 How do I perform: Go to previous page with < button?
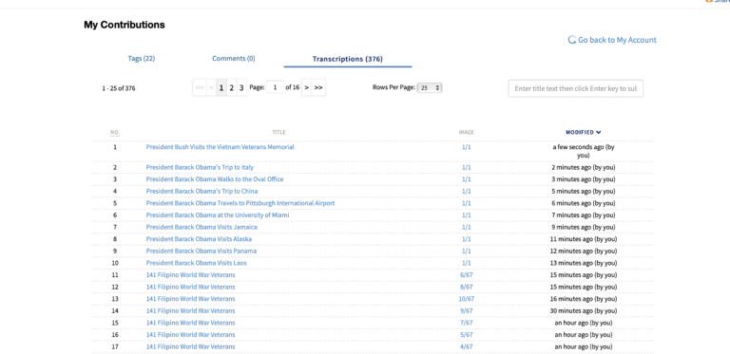(x=211, y=87)
